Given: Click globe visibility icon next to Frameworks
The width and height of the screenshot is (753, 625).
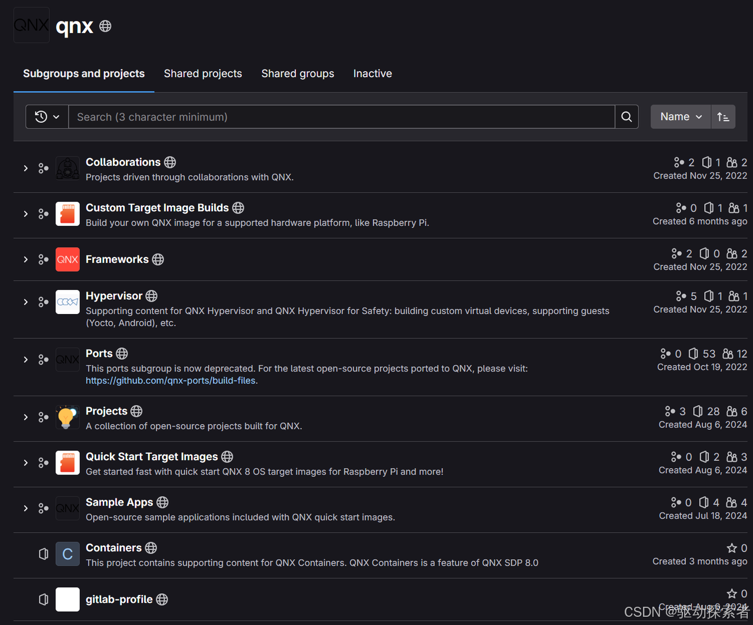Looking at the screenshot, I should (158, 259).
